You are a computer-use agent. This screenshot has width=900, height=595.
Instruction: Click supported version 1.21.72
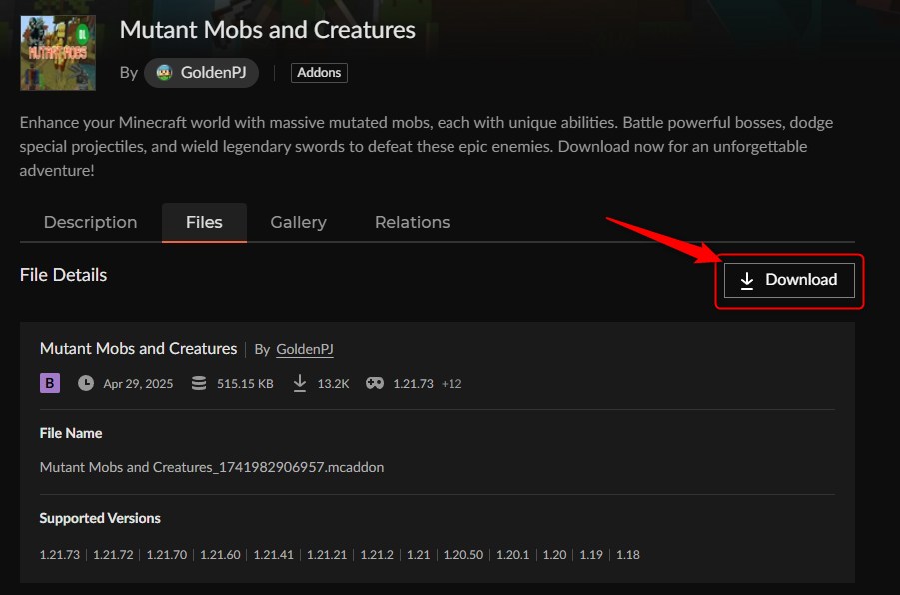(x=113, y=555)
